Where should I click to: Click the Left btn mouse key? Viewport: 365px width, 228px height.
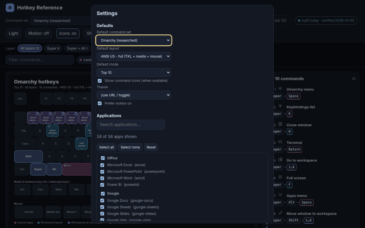[x=29, y=212]
